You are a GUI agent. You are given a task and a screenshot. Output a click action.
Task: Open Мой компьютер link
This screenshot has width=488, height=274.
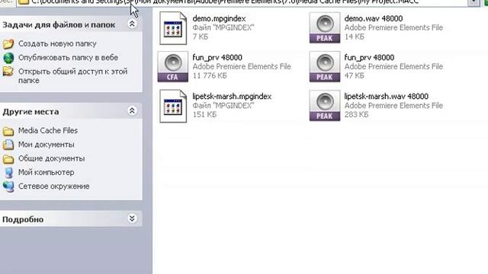coord(46,173)
